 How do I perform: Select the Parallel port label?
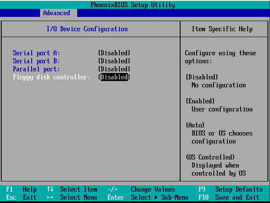36,69
